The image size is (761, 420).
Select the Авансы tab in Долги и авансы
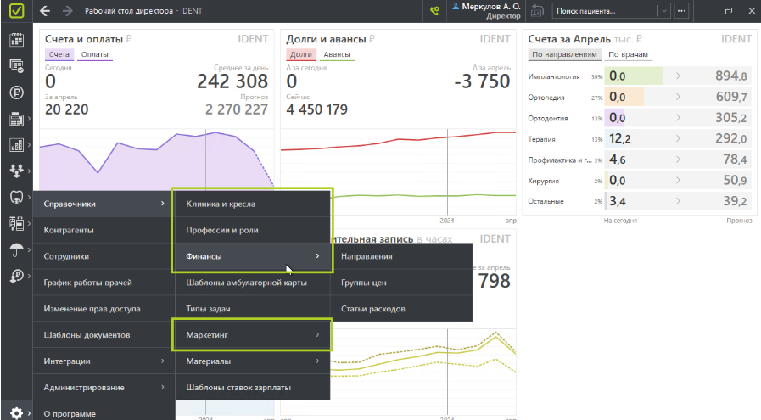(x=337, y=54)
